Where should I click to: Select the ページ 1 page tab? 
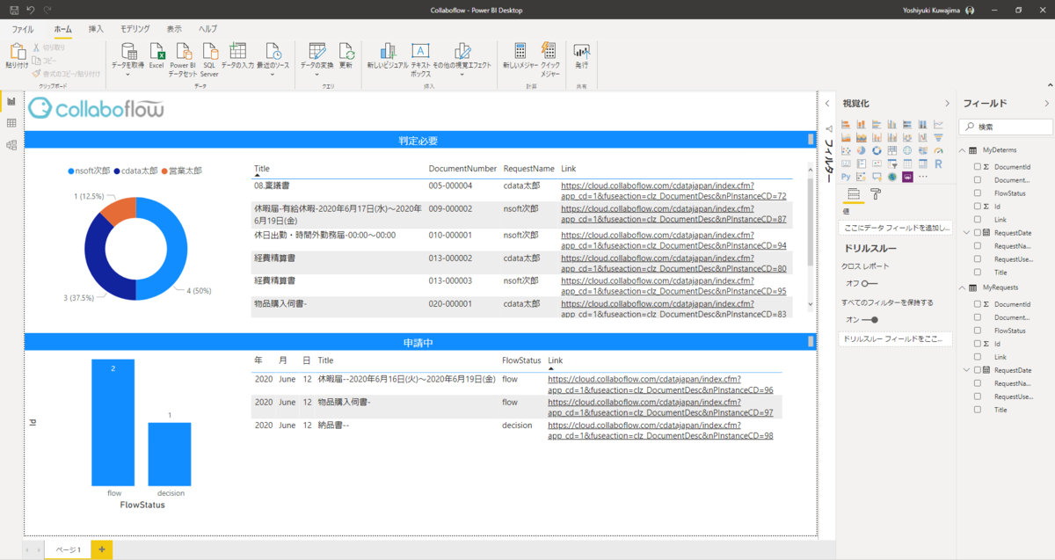point(68,549)
